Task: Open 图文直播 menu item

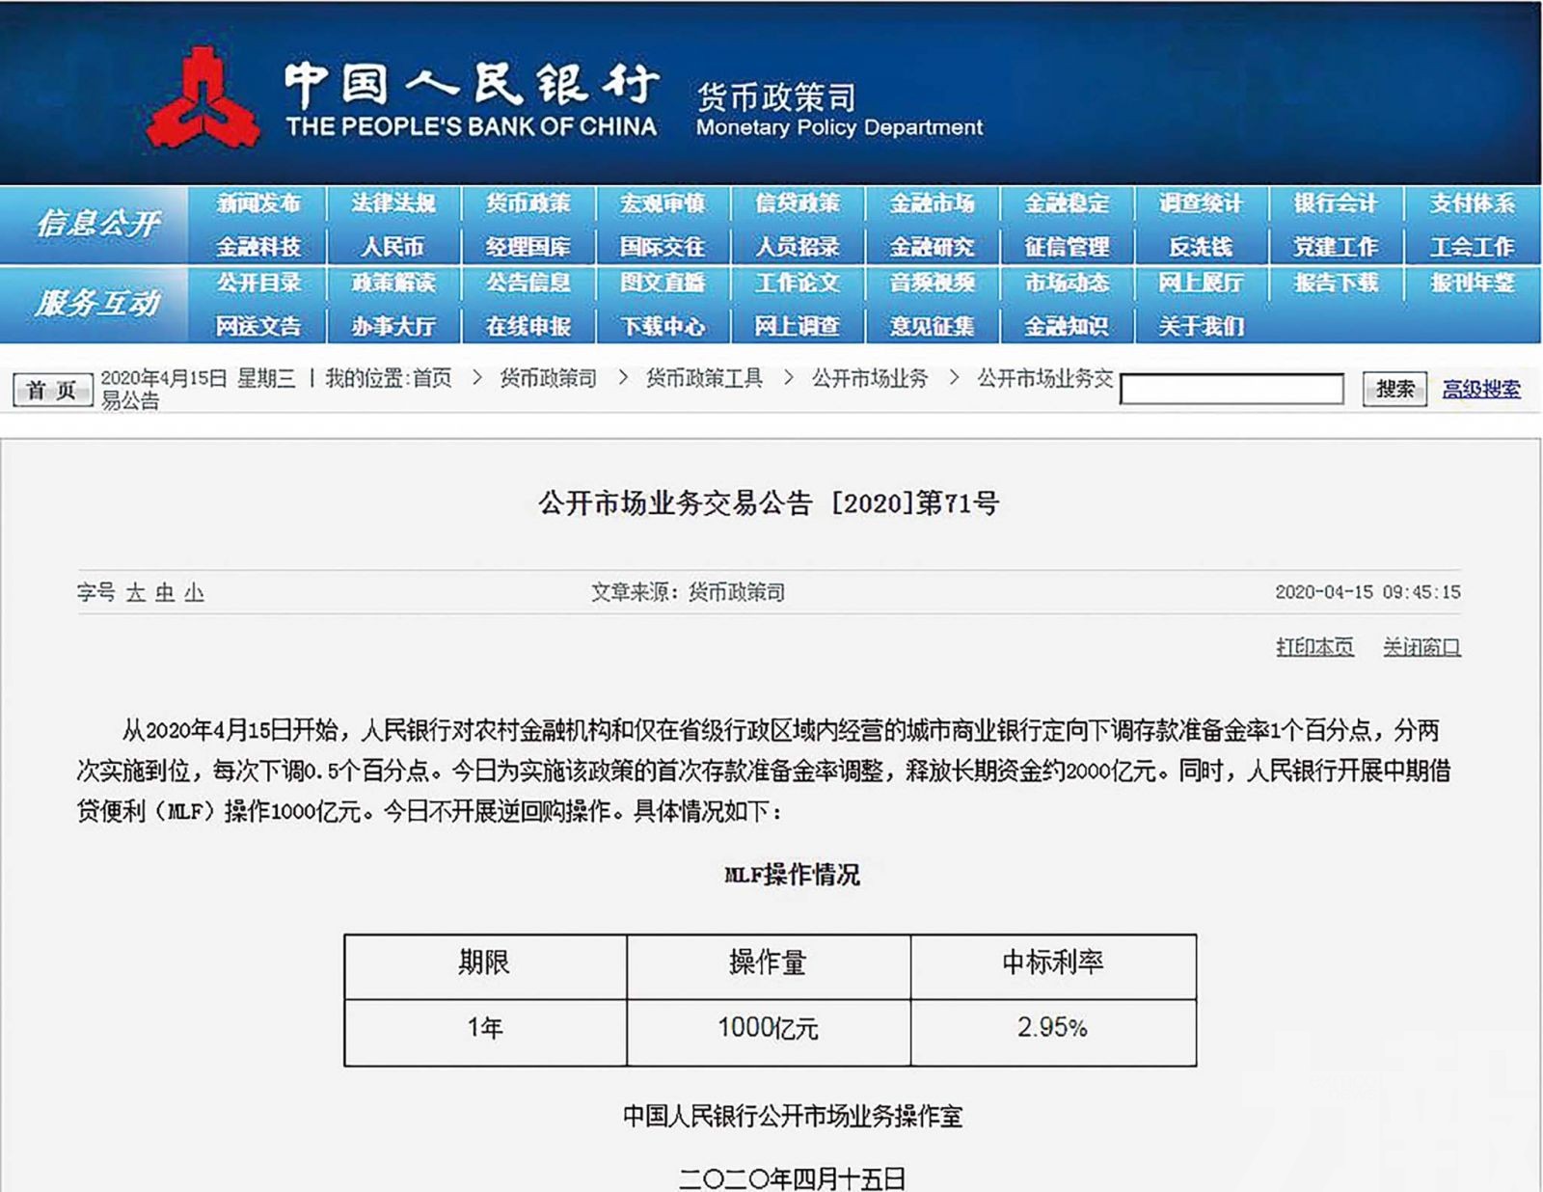Action: (x=663, y=283)
